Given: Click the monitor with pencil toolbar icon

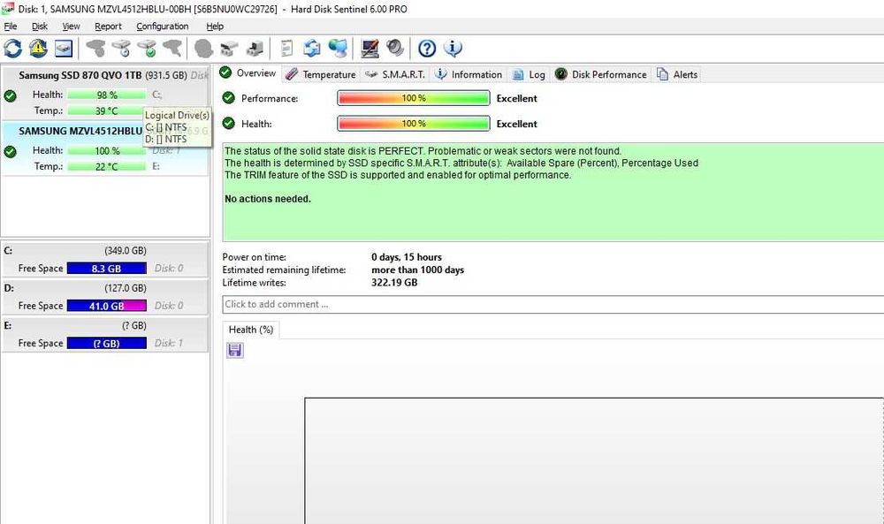Looking at the screenshot, I should [370, 49].
